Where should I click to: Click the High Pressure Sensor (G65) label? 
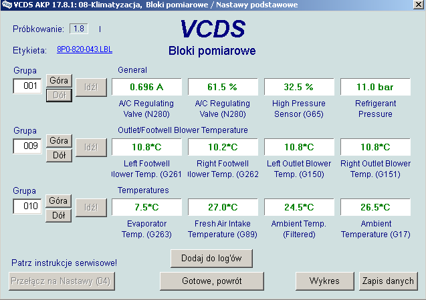click(x=299, y=109)
